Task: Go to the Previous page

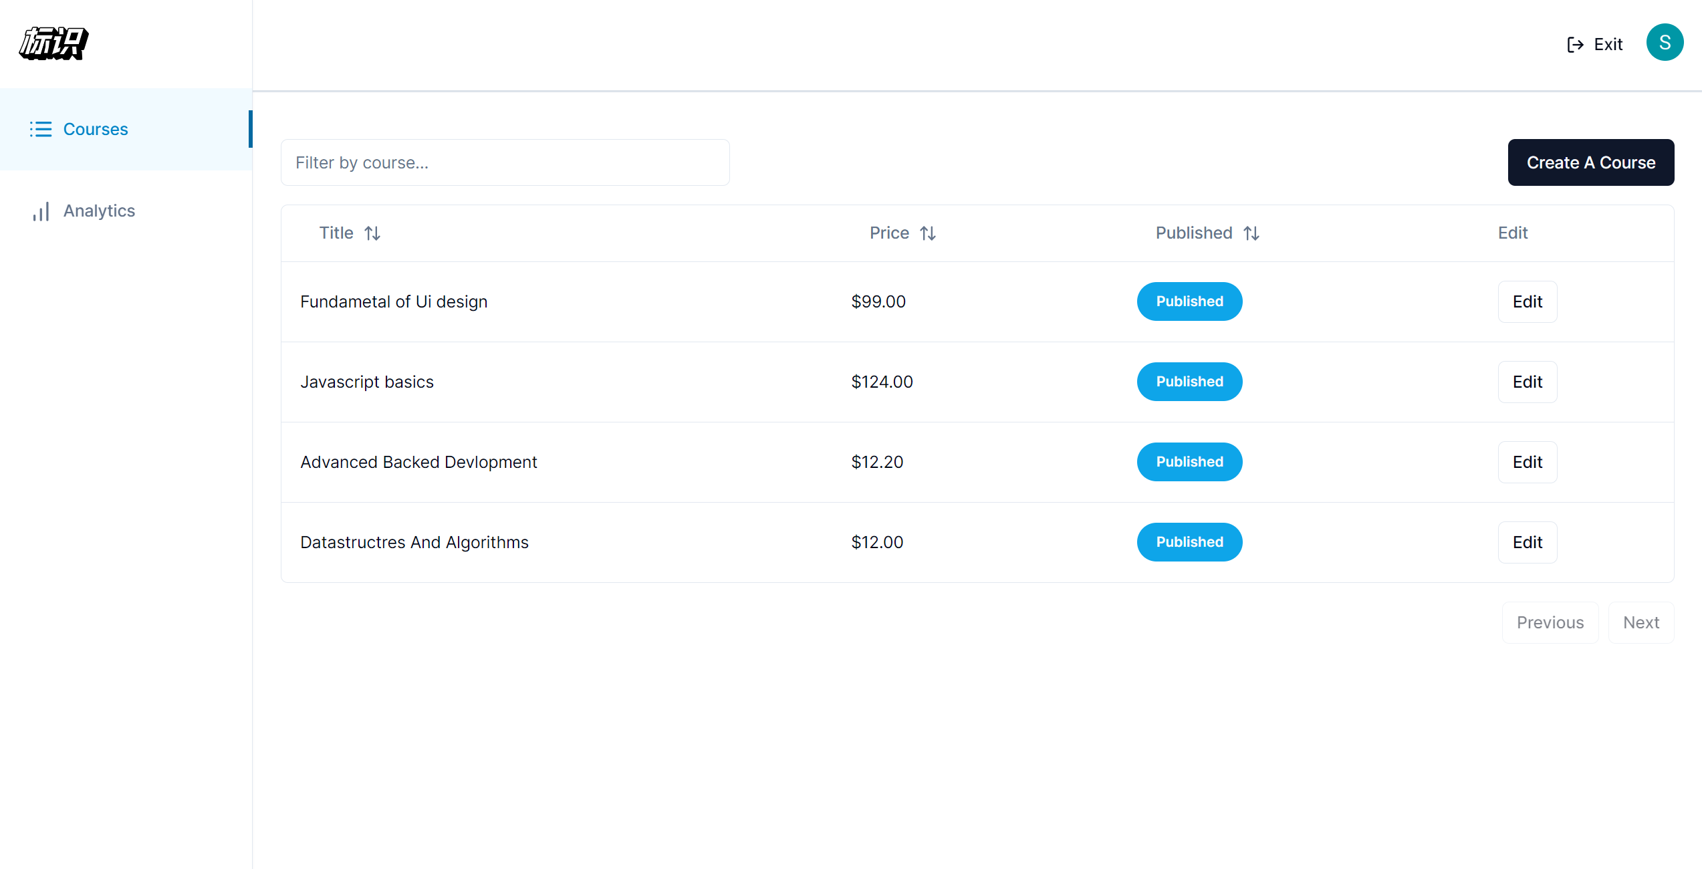Action: [1550, 622]
